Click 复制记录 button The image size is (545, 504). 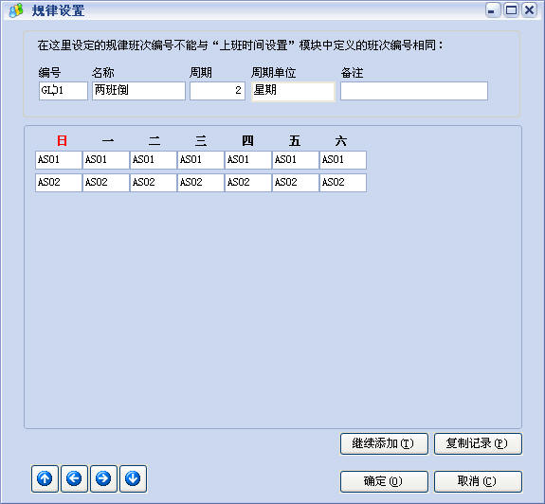point(478,443)
